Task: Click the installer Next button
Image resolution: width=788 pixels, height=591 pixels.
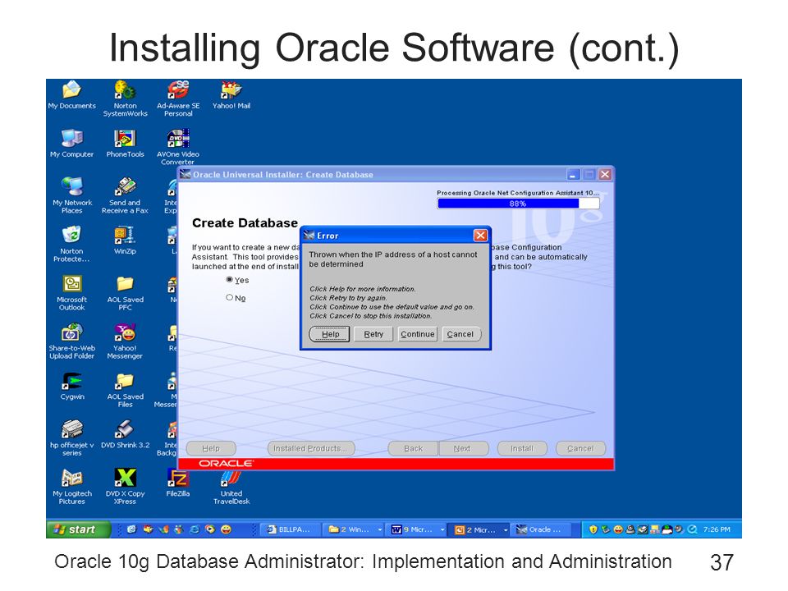Action: click(463, 448)
